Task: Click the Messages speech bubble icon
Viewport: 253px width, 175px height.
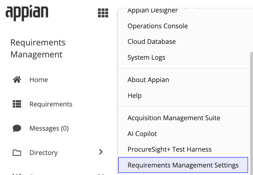Action: point(17,128)
